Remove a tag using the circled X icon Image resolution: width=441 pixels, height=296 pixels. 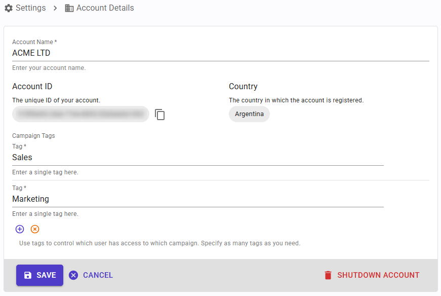point(34,229)
